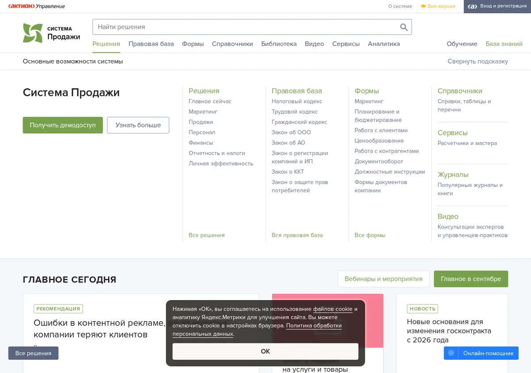Screen dimensions: 531x373
Task: Open the файлов cookie link
Action: pos(333,309)
